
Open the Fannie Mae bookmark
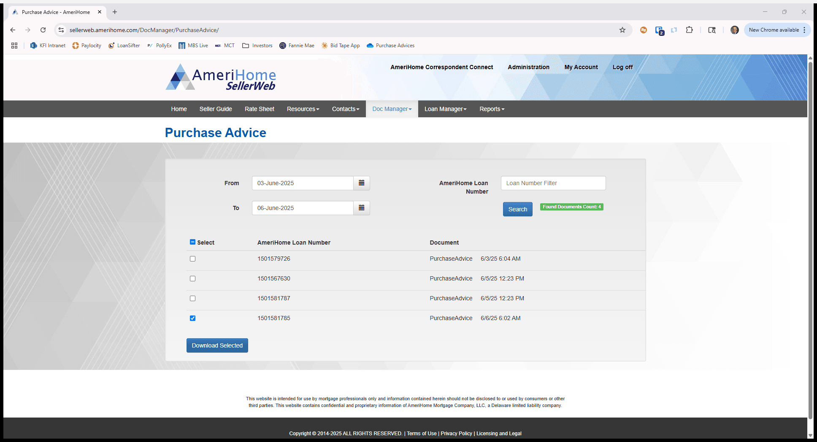tap(297, 46)
